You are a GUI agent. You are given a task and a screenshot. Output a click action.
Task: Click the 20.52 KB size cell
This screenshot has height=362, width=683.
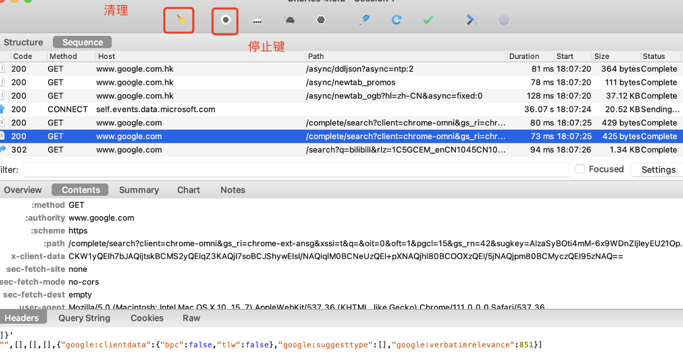click(x=623, y=109)
